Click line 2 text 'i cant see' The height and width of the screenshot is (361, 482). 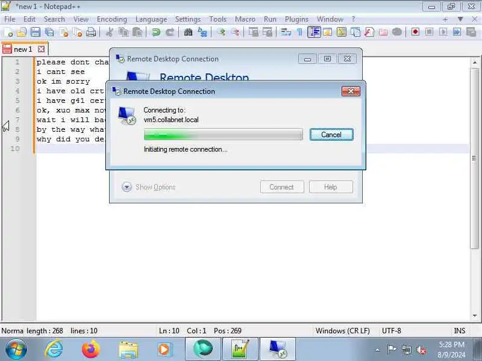coord(61,72)
